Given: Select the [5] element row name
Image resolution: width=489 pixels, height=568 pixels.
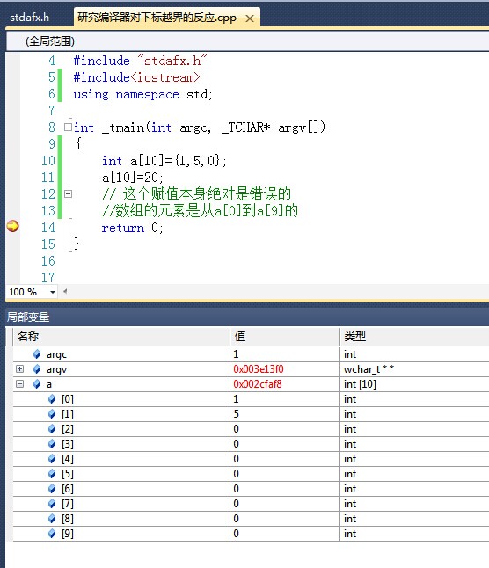Looking at the screenshot, I should (x=68, y=474).
